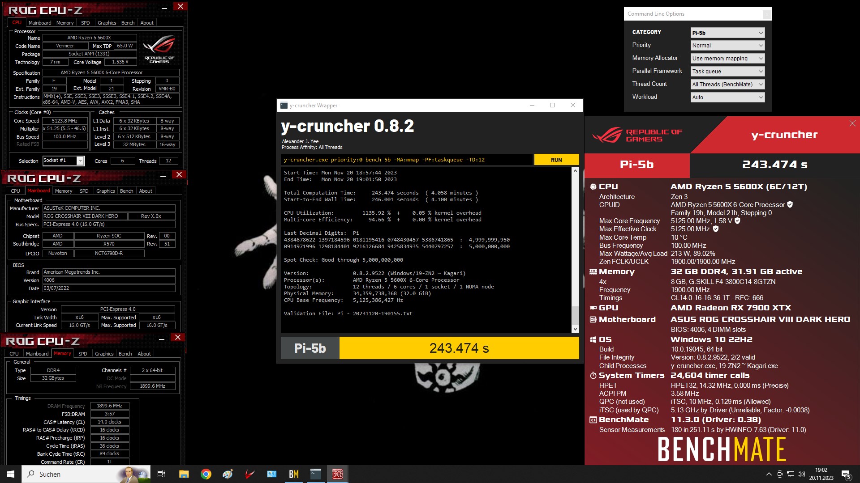The height and width of the screenshot is (483, 860).
Task: Click the y-cruncher command line field
Action: 407,160
